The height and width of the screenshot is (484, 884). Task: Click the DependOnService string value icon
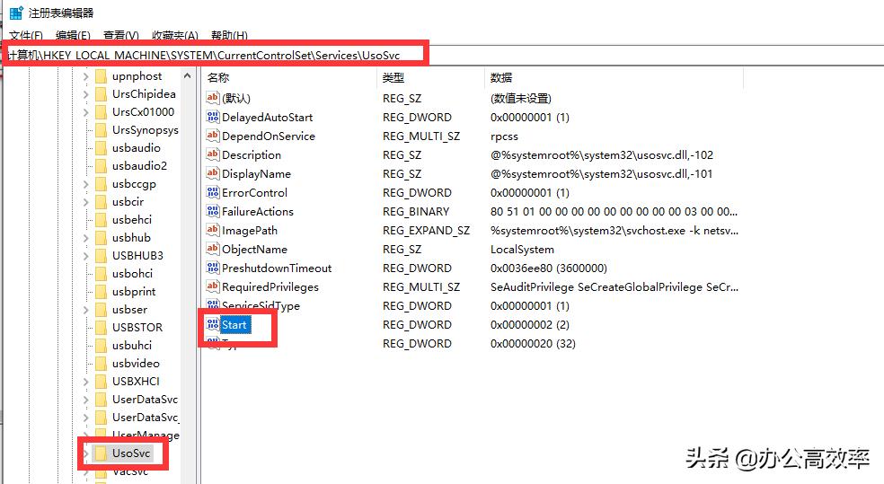[x=213, y=136]
